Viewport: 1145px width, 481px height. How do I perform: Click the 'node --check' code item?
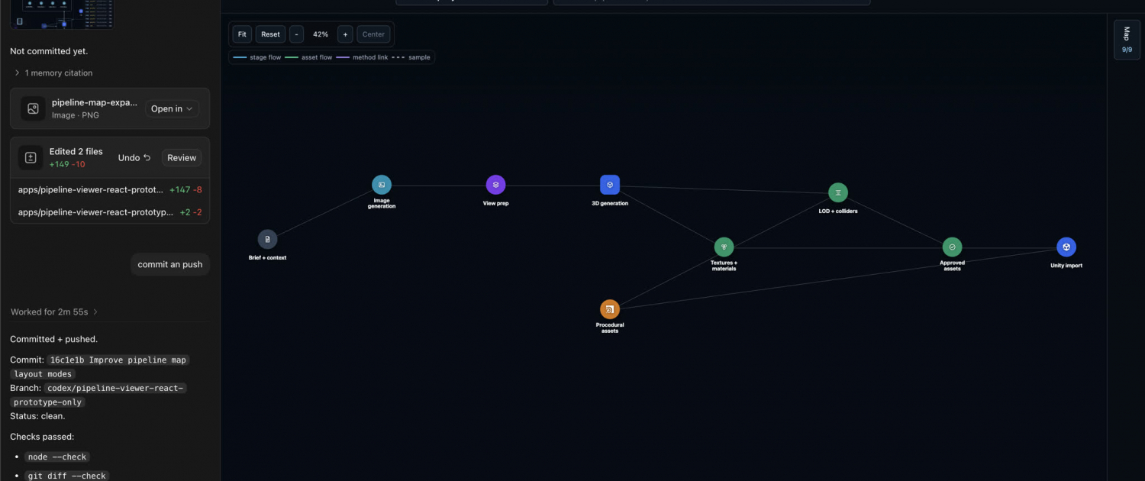click(x=57, y=457)
